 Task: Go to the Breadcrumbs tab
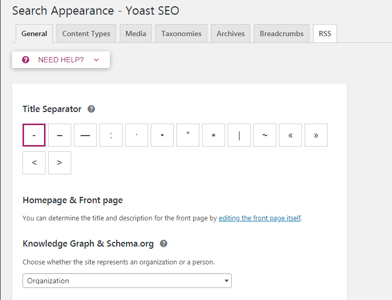click(x=282, y=34)
